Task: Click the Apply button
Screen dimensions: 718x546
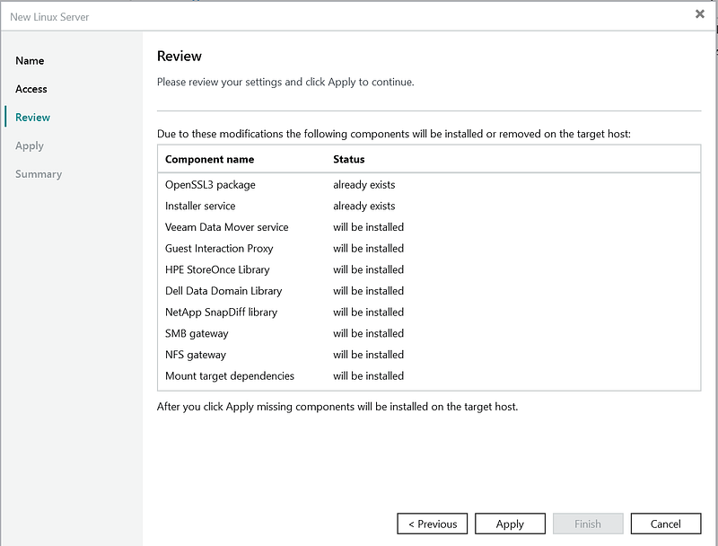Action: tap(510, 524)
